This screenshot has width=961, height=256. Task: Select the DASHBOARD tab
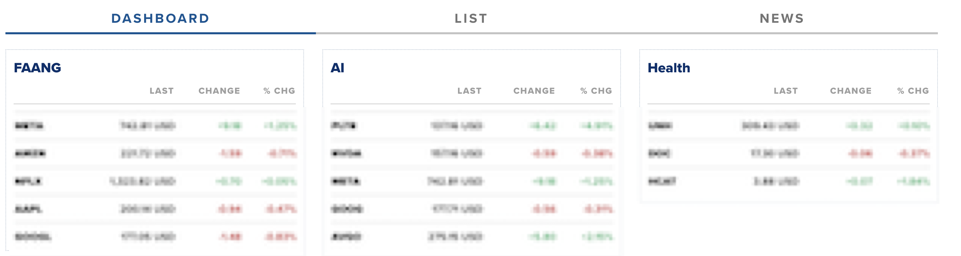tap(161, 18)
